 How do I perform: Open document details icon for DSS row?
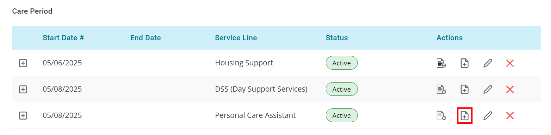pos(441,90)
